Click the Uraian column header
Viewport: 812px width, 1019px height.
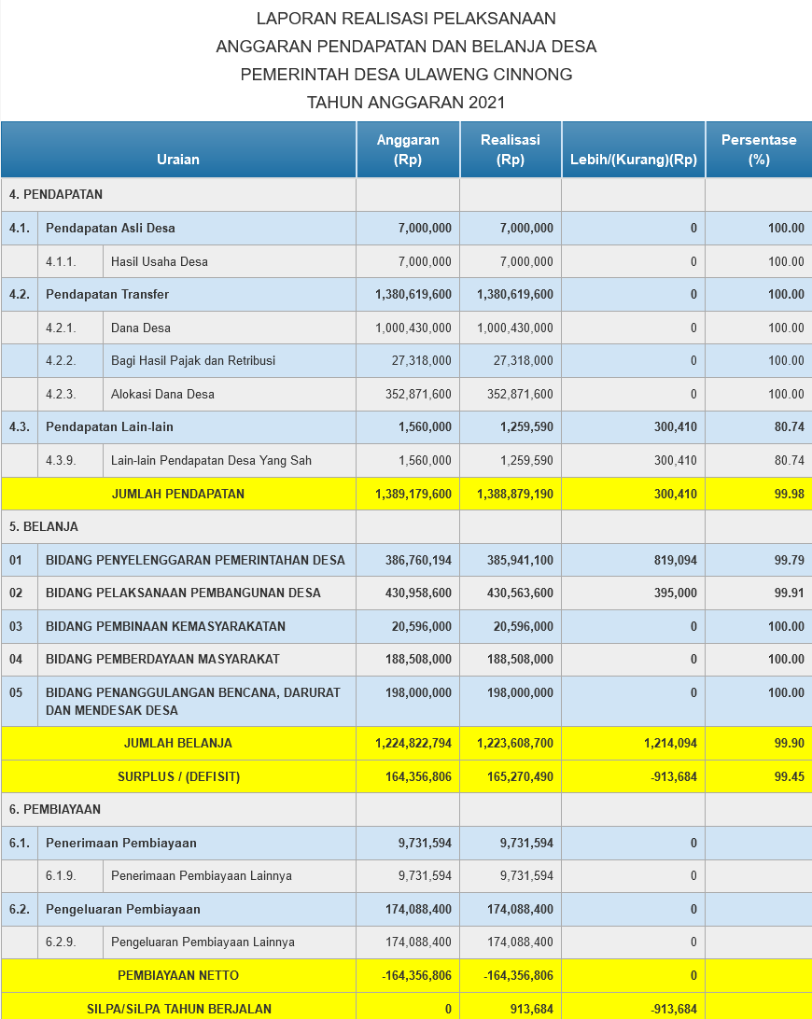point(178,149)
